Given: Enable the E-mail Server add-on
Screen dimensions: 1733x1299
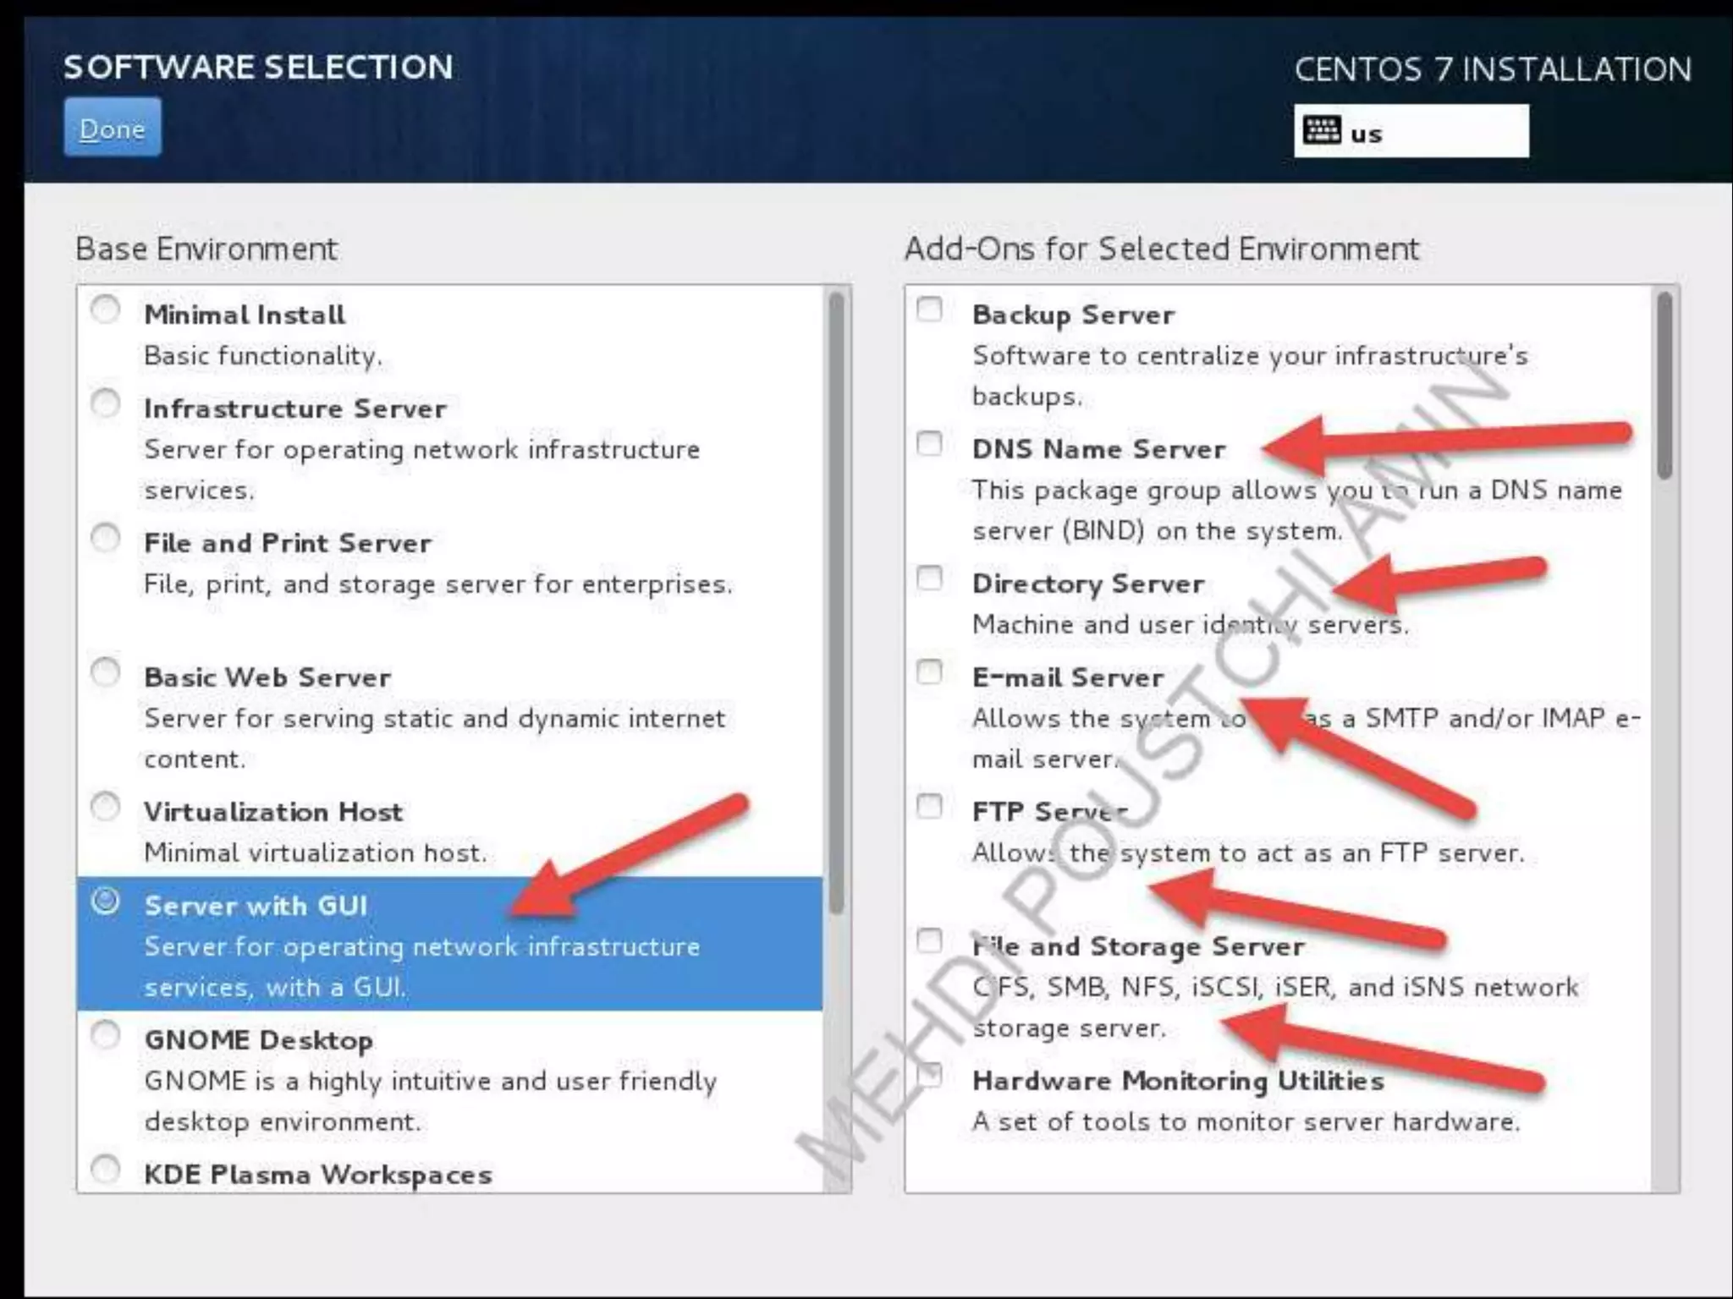Looking at the screenshot, I should pos(929,672).
